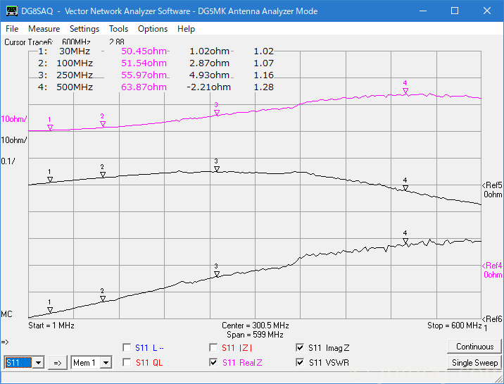504x384 pixels.
Task: Select magenta marker 1 on RealZ trace
Action: pos(50,128)
